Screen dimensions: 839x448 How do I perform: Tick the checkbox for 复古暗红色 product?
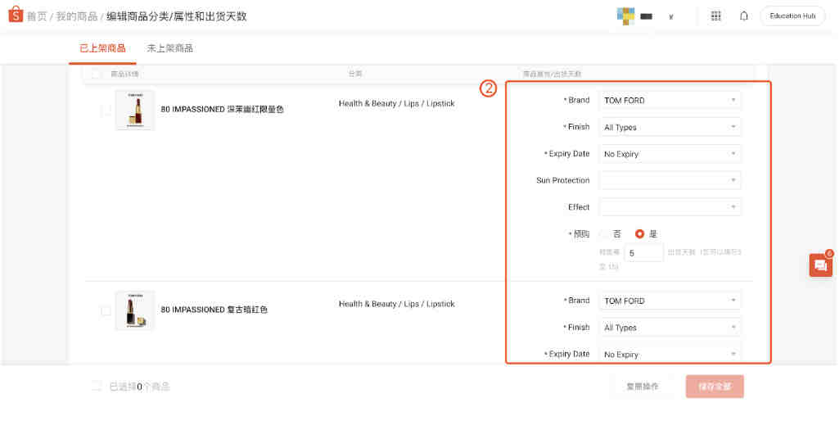[x=106, y=310]
